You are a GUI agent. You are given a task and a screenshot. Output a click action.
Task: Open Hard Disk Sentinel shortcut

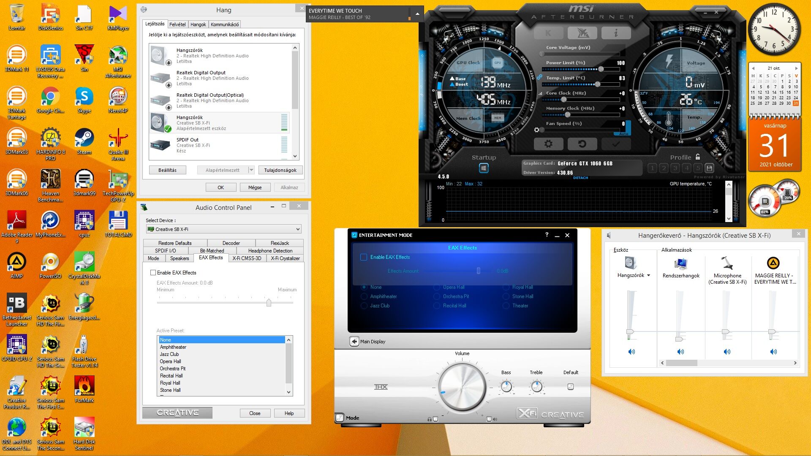point(84,434)
